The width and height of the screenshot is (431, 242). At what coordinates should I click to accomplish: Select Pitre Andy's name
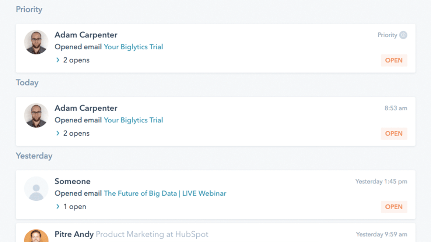73,234
